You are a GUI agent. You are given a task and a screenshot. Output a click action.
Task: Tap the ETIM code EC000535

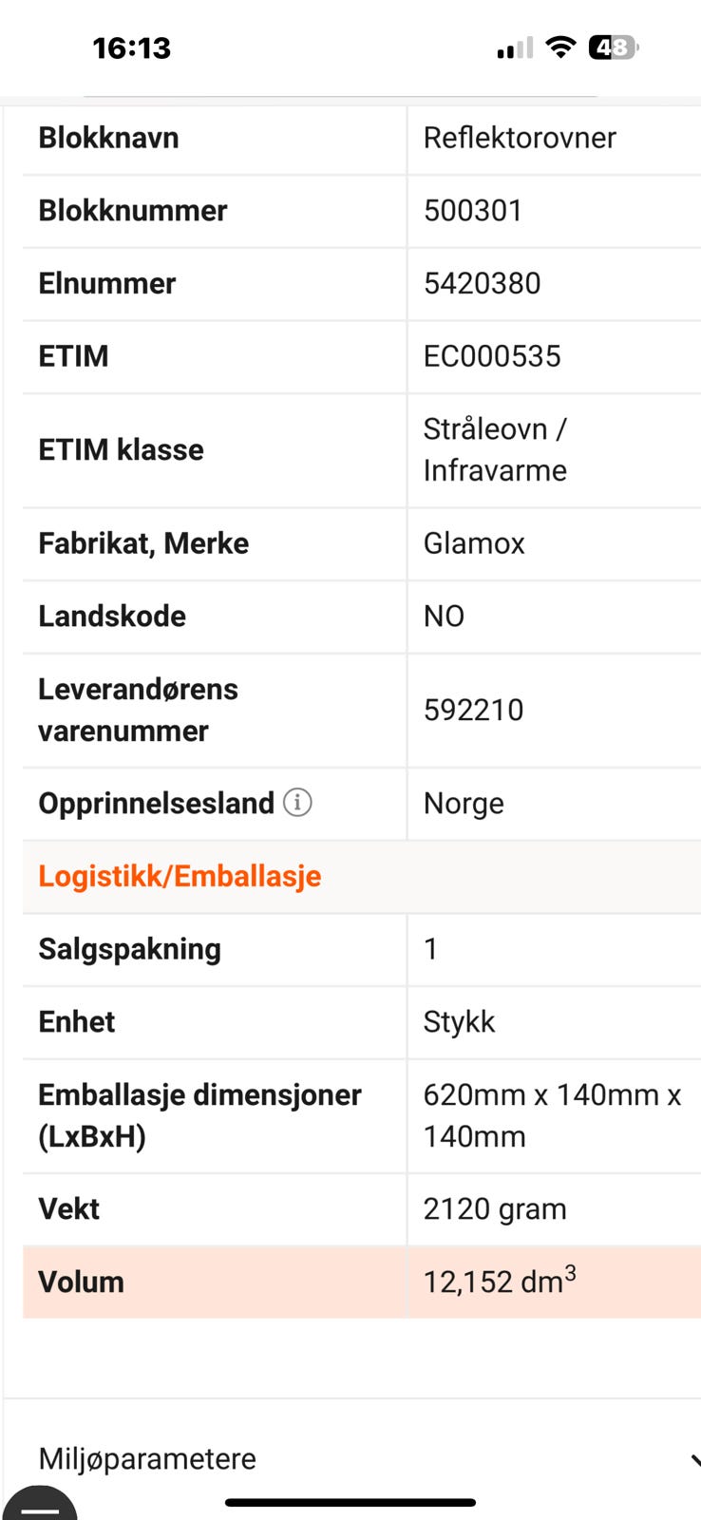[492, 356]
